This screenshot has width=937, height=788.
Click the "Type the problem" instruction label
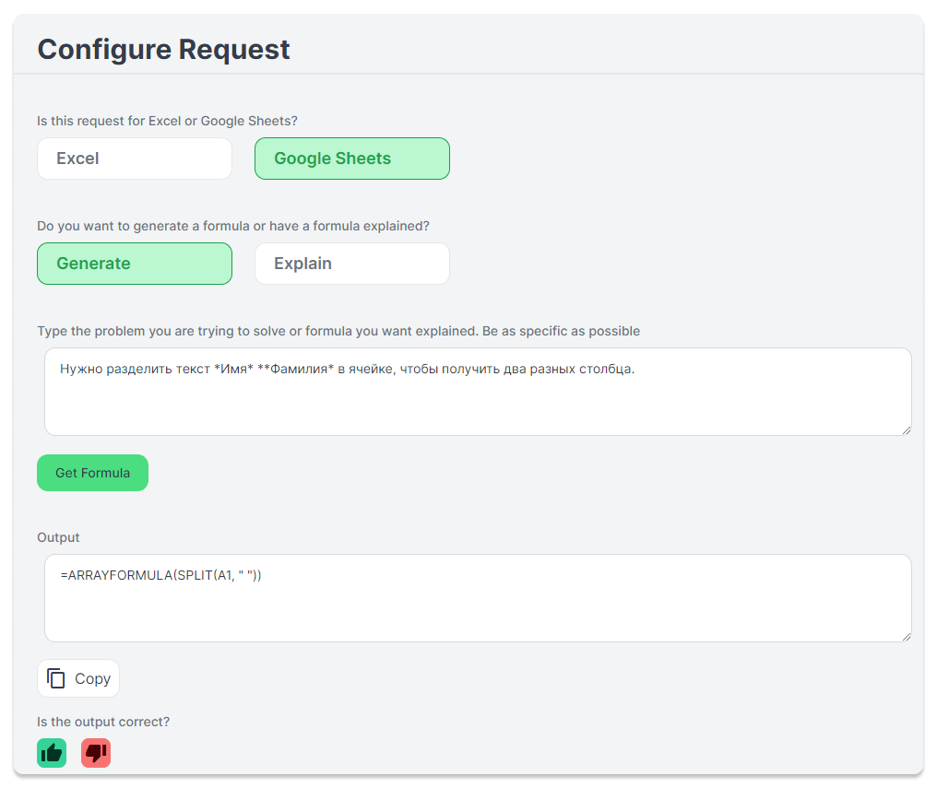[x=338, y=331]
